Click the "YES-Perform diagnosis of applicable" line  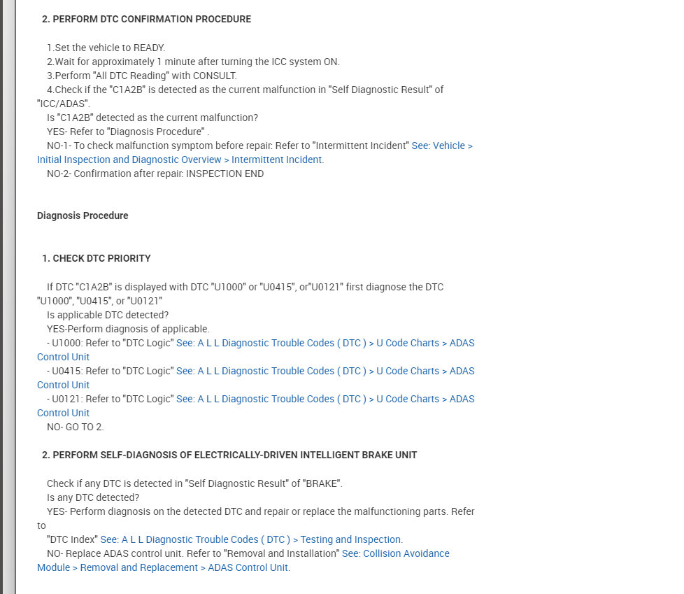[x=128, y=329]
